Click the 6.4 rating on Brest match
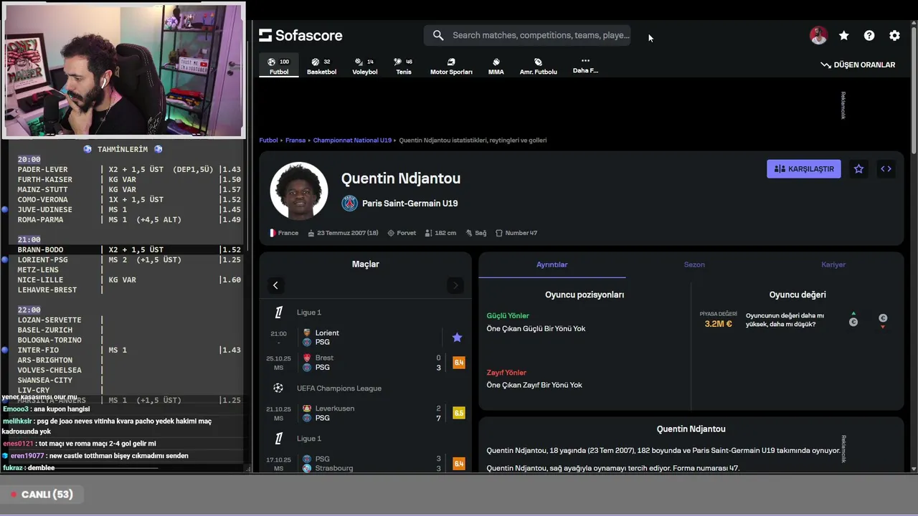Image resolution: width=918 pixels, height=516 pixels. coord(458,363)
